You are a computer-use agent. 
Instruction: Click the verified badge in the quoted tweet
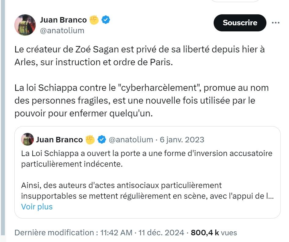point(101,140)
